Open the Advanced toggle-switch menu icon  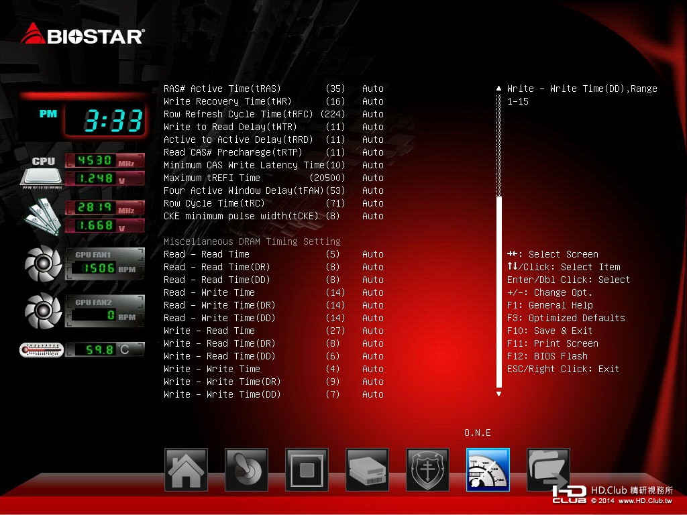point(246,470)
